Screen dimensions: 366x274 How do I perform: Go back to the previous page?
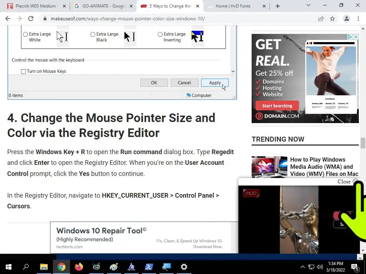point(8,19)
